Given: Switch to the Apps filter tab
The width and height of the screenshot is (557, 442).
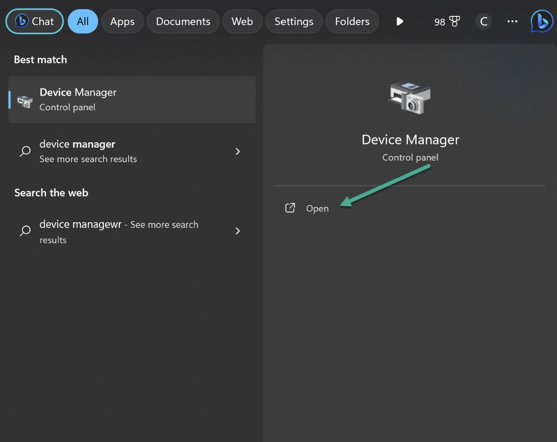Looking at the screenshot, I should pyautogui.click(x=122, y=21).
